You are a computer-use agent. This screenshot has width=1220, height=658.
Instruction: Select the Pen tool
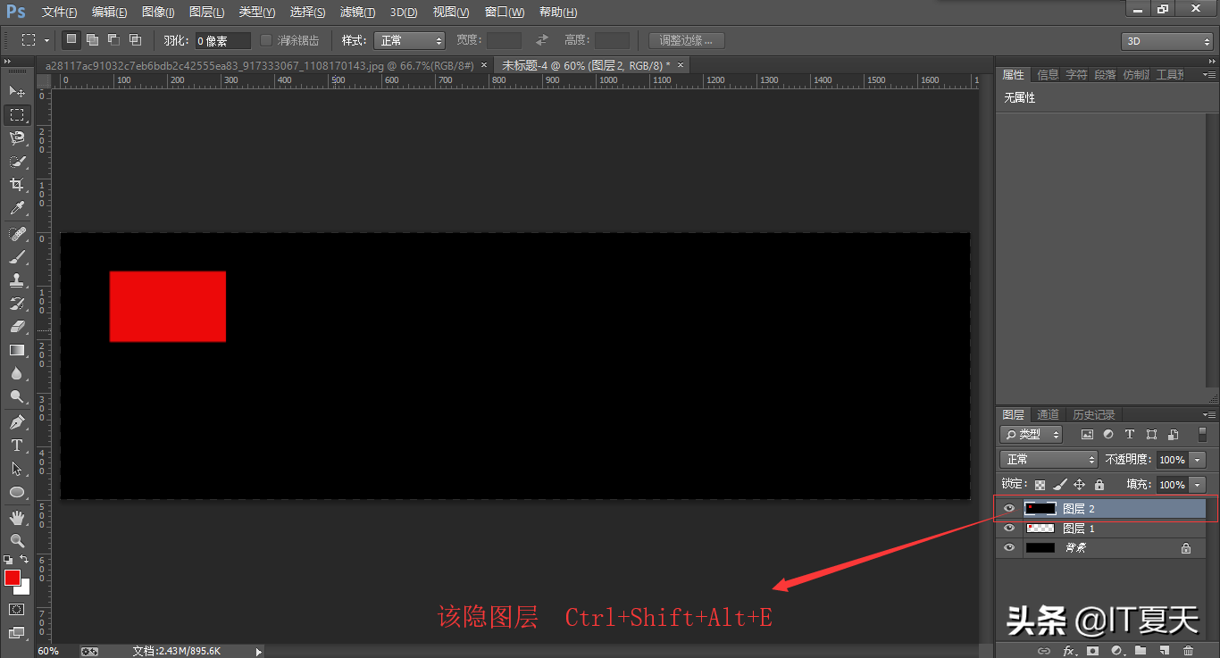[x=17, y=421]
